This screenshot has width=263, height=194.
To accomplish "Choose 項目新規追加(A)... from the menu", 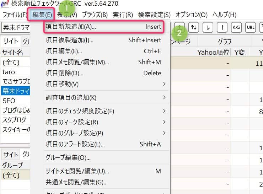I will [x=104, y=27].
